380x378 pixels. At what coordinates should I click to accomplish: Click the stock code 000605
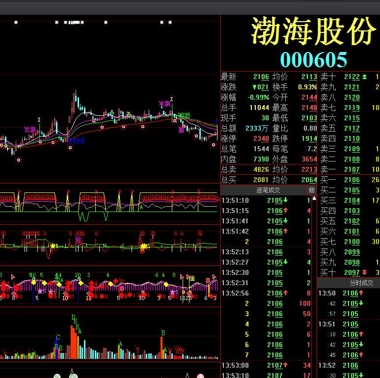[x=314, y=59]
